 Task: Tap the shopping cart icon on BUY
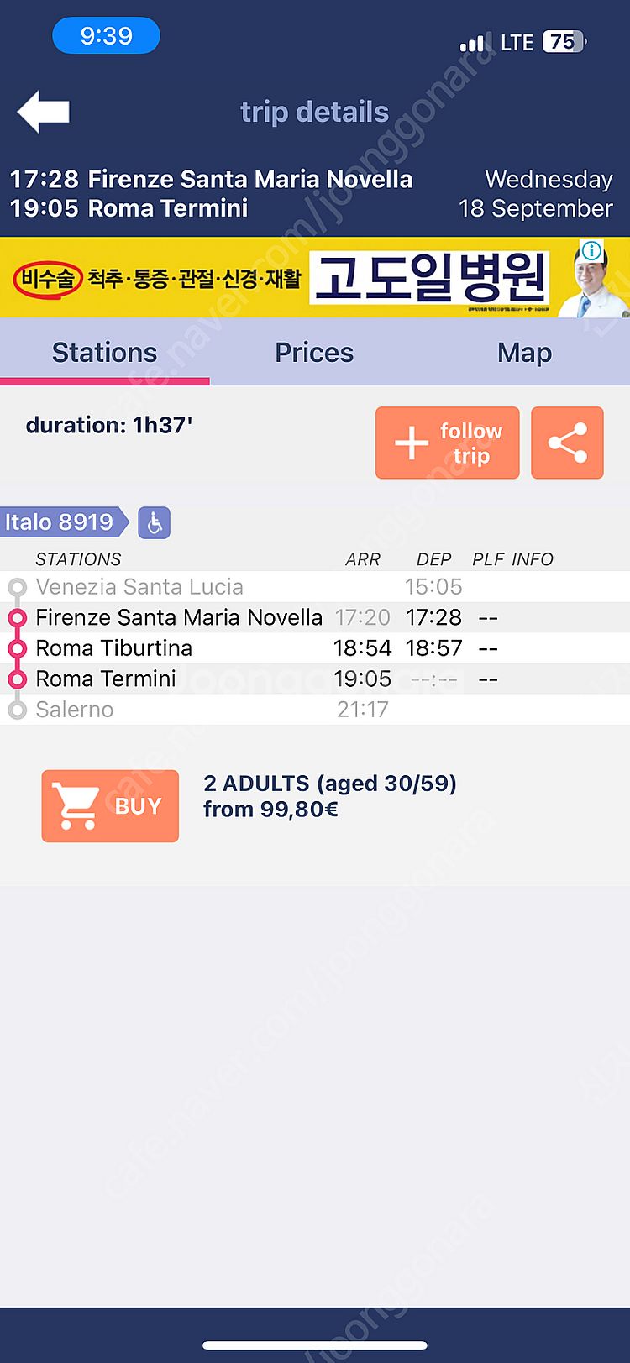click(x=76, y=806)
